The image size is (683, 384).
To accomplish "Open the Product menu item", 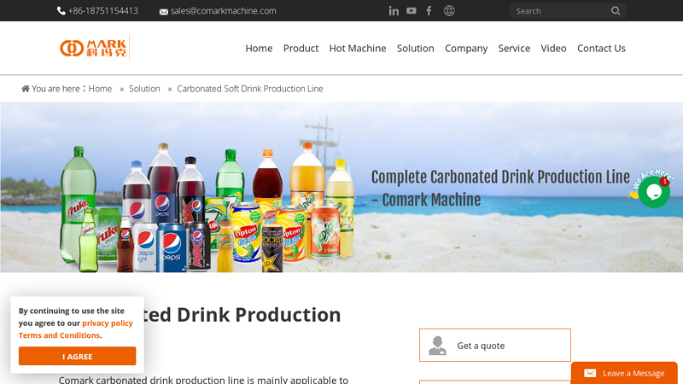I will pos(301,48).
